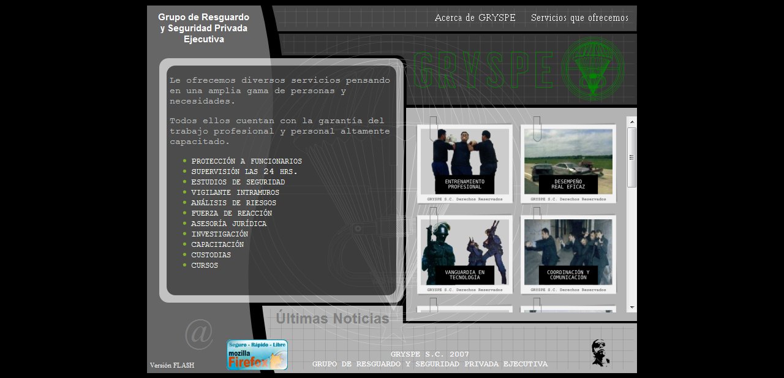View the Vanguardia en Tecnología photo
The width and height of the screenshot is (784, 378).
click(464, 252)
